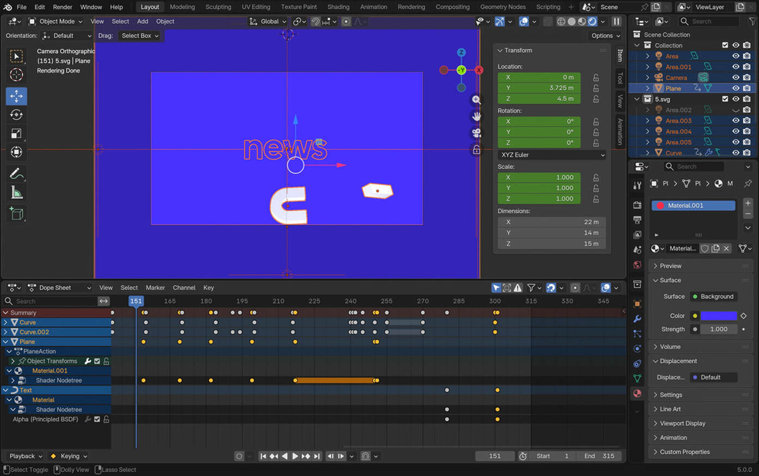Click the End frame field
Image resolution: width=759 pixels, height=476 pixels.
(599, 456)
